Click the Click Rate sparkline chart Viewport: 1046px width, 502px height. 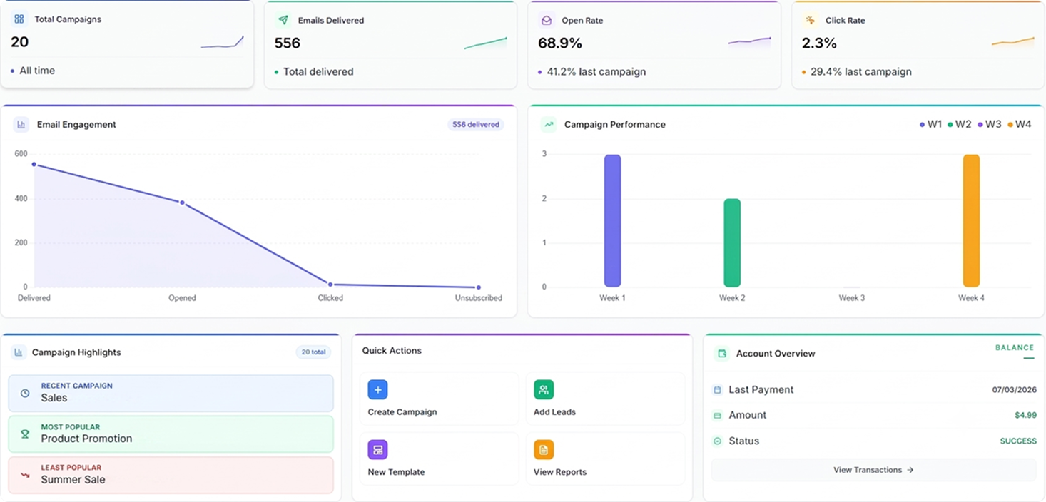1013,42
